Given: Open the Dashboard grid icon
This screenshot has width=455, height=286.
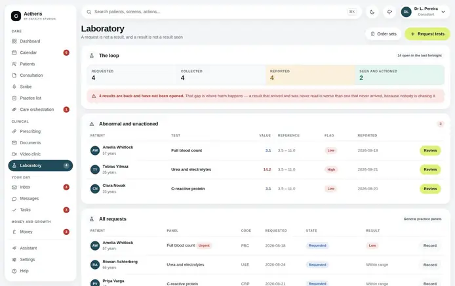Looking at the screenshot, I should pos(14,41).
